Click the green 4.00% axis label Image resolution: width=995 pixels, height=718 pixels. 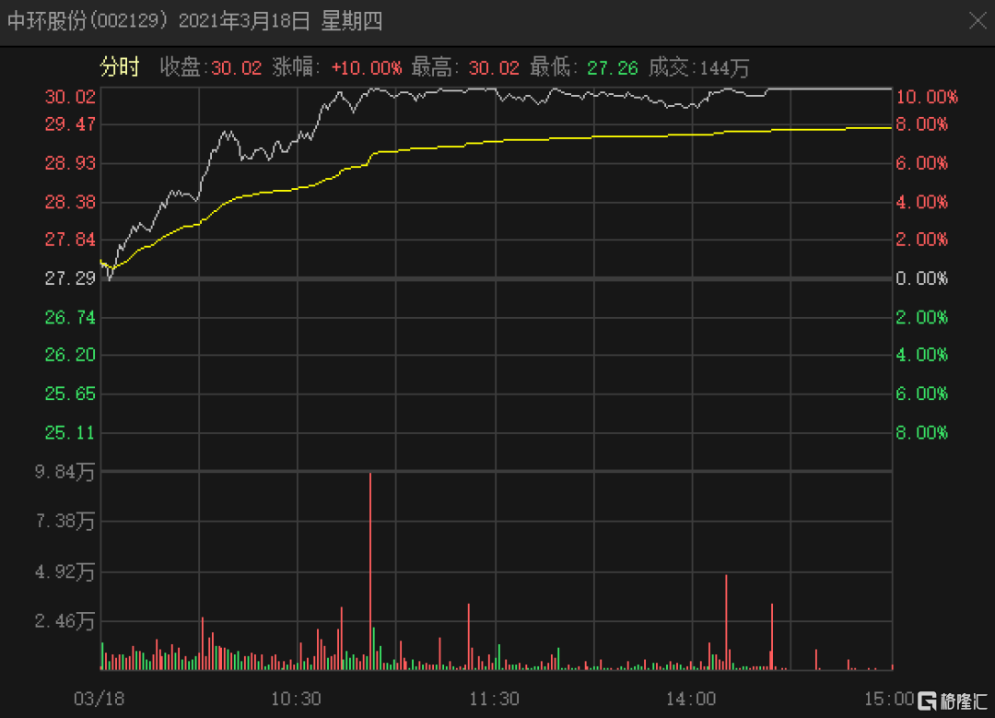921,354
